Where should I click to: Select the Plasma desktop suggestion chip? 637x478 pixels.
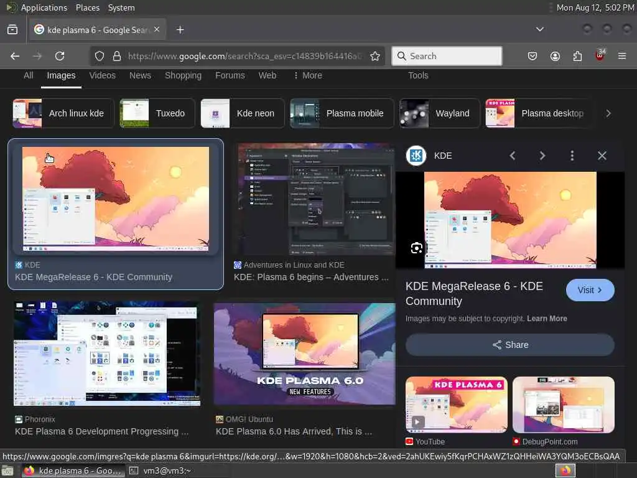tap(538, 113)
